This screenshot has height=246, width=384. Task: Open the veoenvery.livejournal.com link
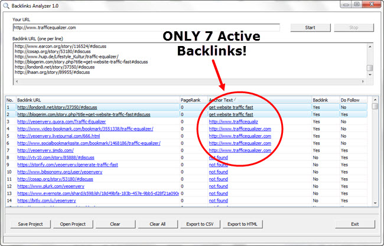(x=58, y=136)
